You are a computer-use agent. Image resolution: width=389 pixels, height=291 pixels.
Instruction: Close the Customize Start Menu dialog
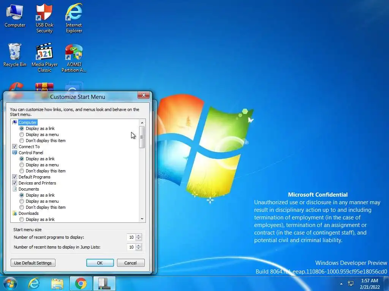pos(144,95)
